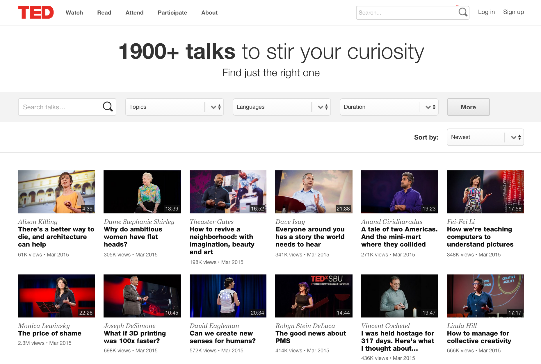The height and width of the screenshot is (364, 541).
Task: Click 'The price of shame' title
Action: (x=50, y=333)
